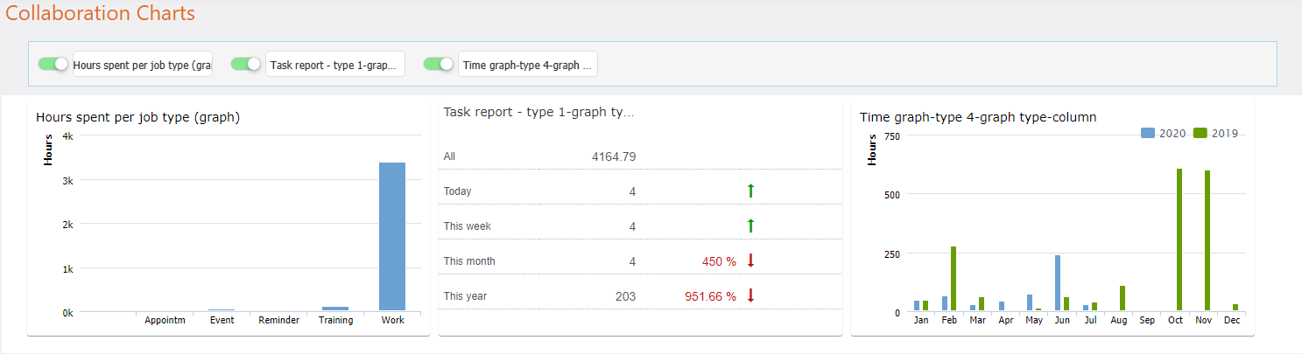Screen dimensions: 1302x354
Task: Click the blue 2020 legend swatch
Action: tap(1148, 133)
